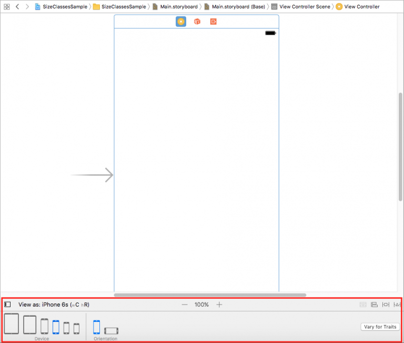
Task: Select the smallest iPhone device icon
Action: 76,328
